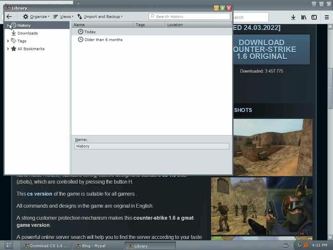Open the dust map screenshot thumbnail
The image size is (333, 250).
[273, 147]
